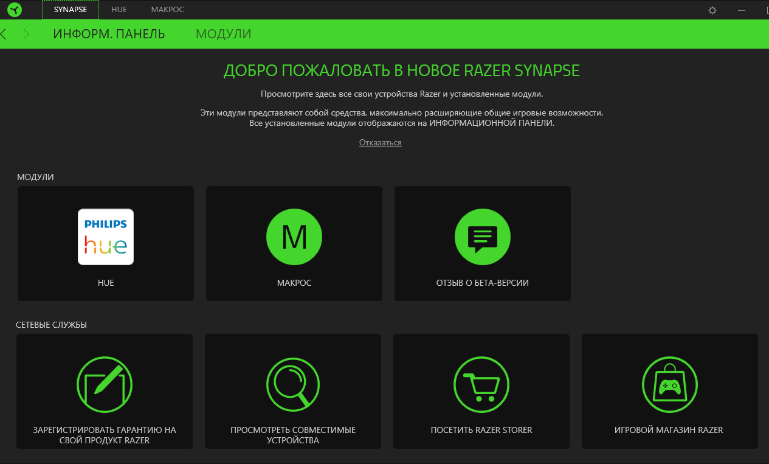Image resolution: width=769 pixels, height=464 pixels.
Task: Switch to the SYNAPSE tab
Action: coord(71,10)
